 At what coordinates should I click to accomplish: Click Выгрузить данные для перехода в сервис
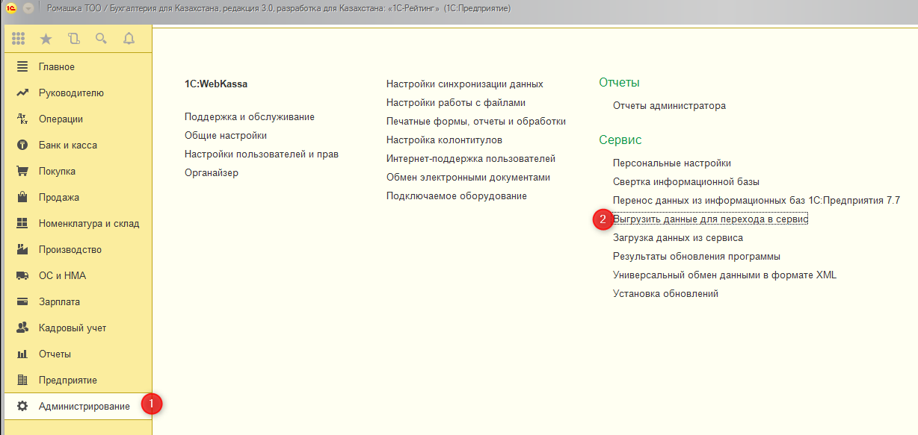click(710, 219)
